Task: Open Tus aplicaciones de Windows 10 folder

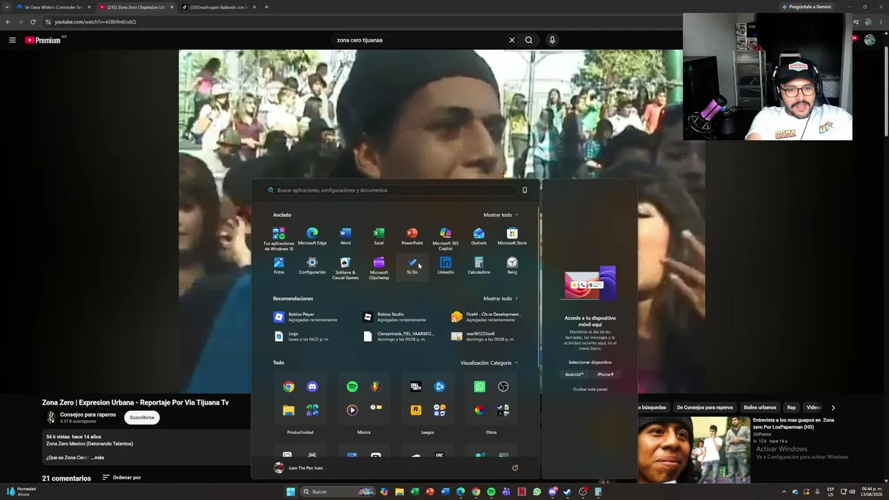Action: [279, 238]
